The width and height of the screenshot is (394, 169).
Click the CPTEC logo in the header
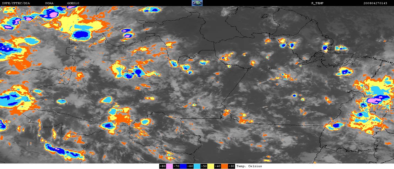[197, 3]
